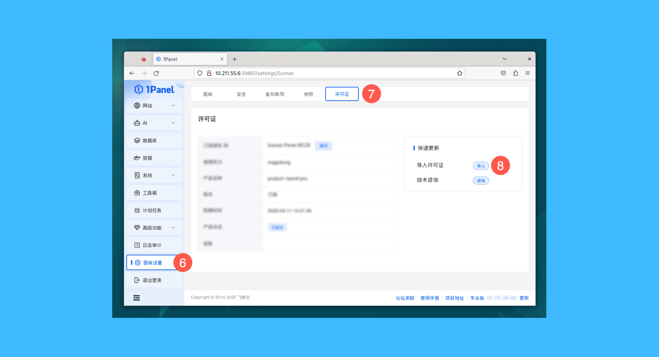659x357 pixels.
Task: Switch to the 快照 tab
Action: click(308, 94)
